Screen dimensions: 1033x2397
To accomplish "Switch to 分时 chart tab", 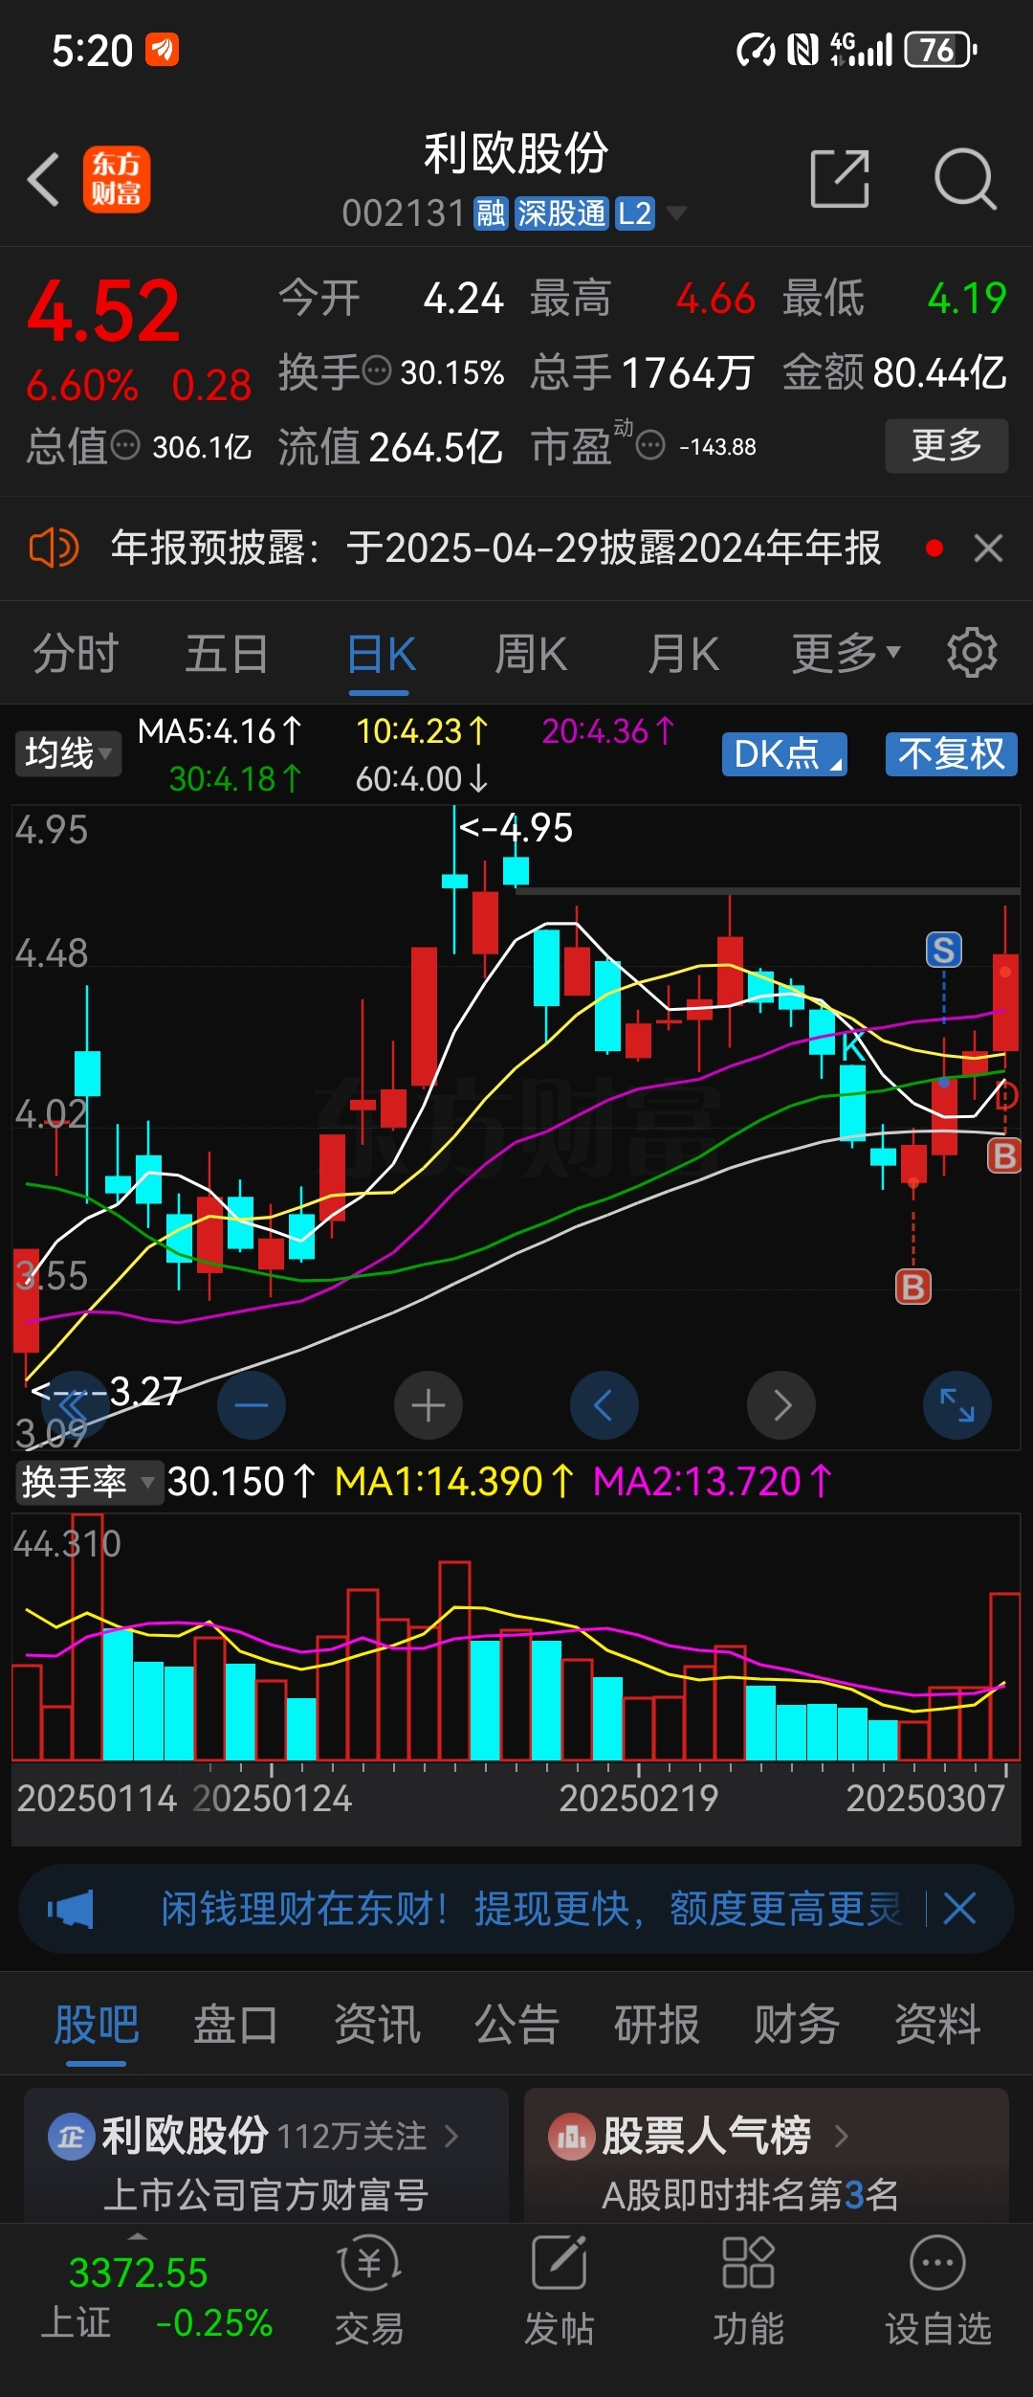I will pyautogui.click(x=76, y=654).
